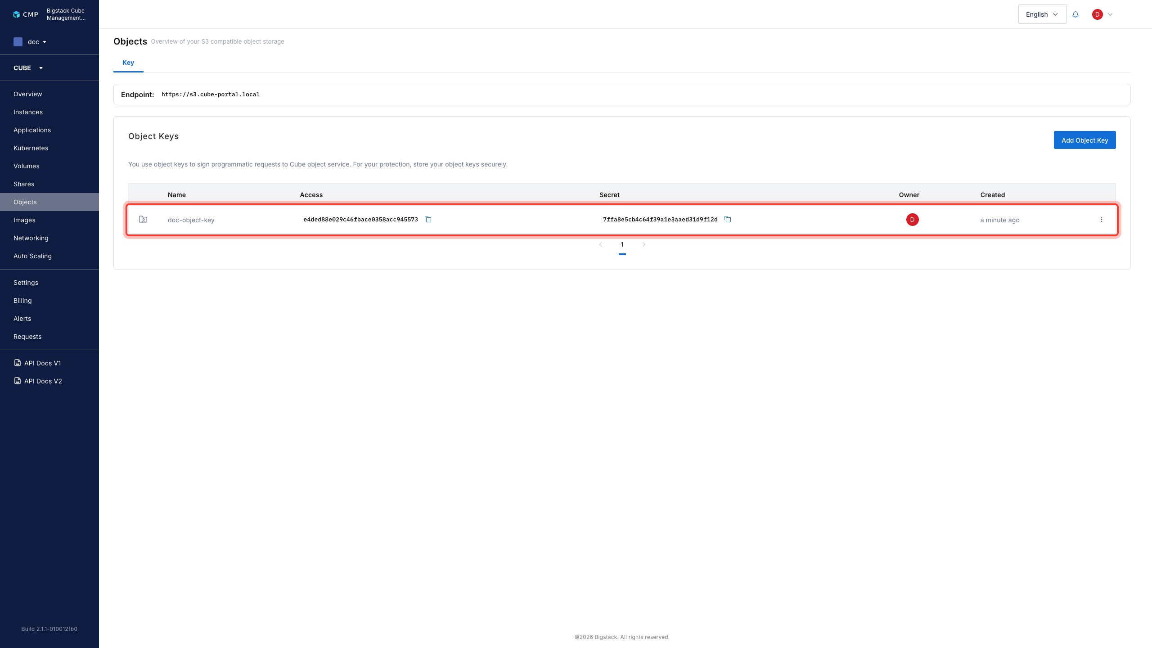Click the Secret column header
The height and width of the screenshot is (648, 1152).
(x=609, y=195)
